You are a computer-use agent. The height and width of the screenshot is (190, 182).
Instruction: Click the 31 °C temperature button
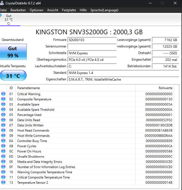point(13,76)
